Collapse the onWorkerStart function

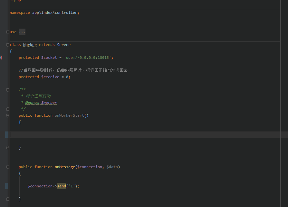pyautogui.click(x=8, y=116)
